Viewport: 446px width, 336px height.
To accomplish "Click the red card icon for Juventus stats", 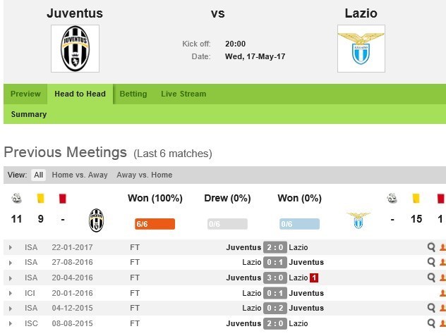I will 62,199.
